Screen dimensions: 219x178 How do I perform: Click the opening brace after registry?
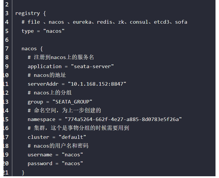(44, 13)
